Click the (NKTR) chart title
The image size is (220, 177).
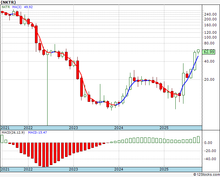click(8, 2)
